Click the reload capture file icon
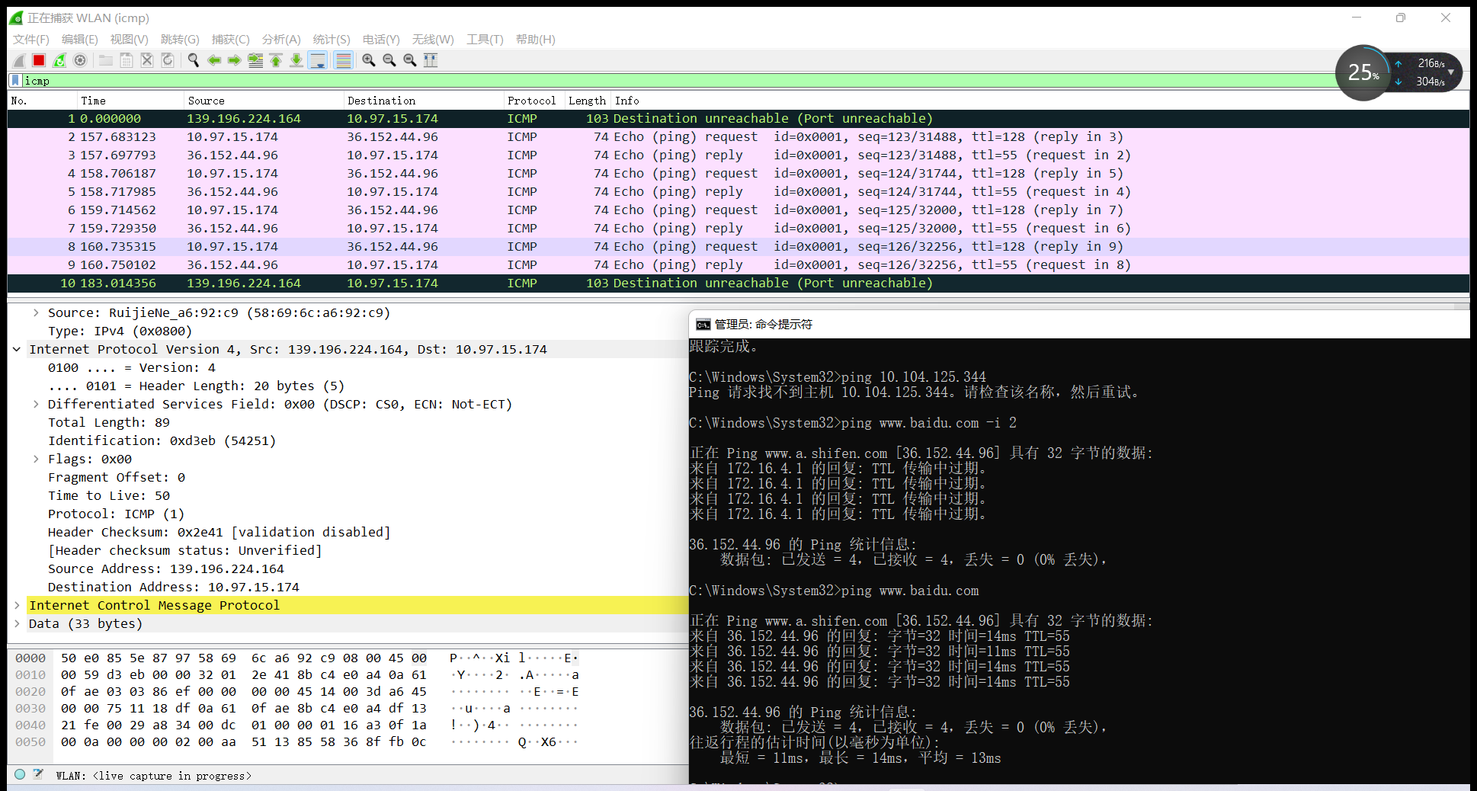 click(168, 60)
